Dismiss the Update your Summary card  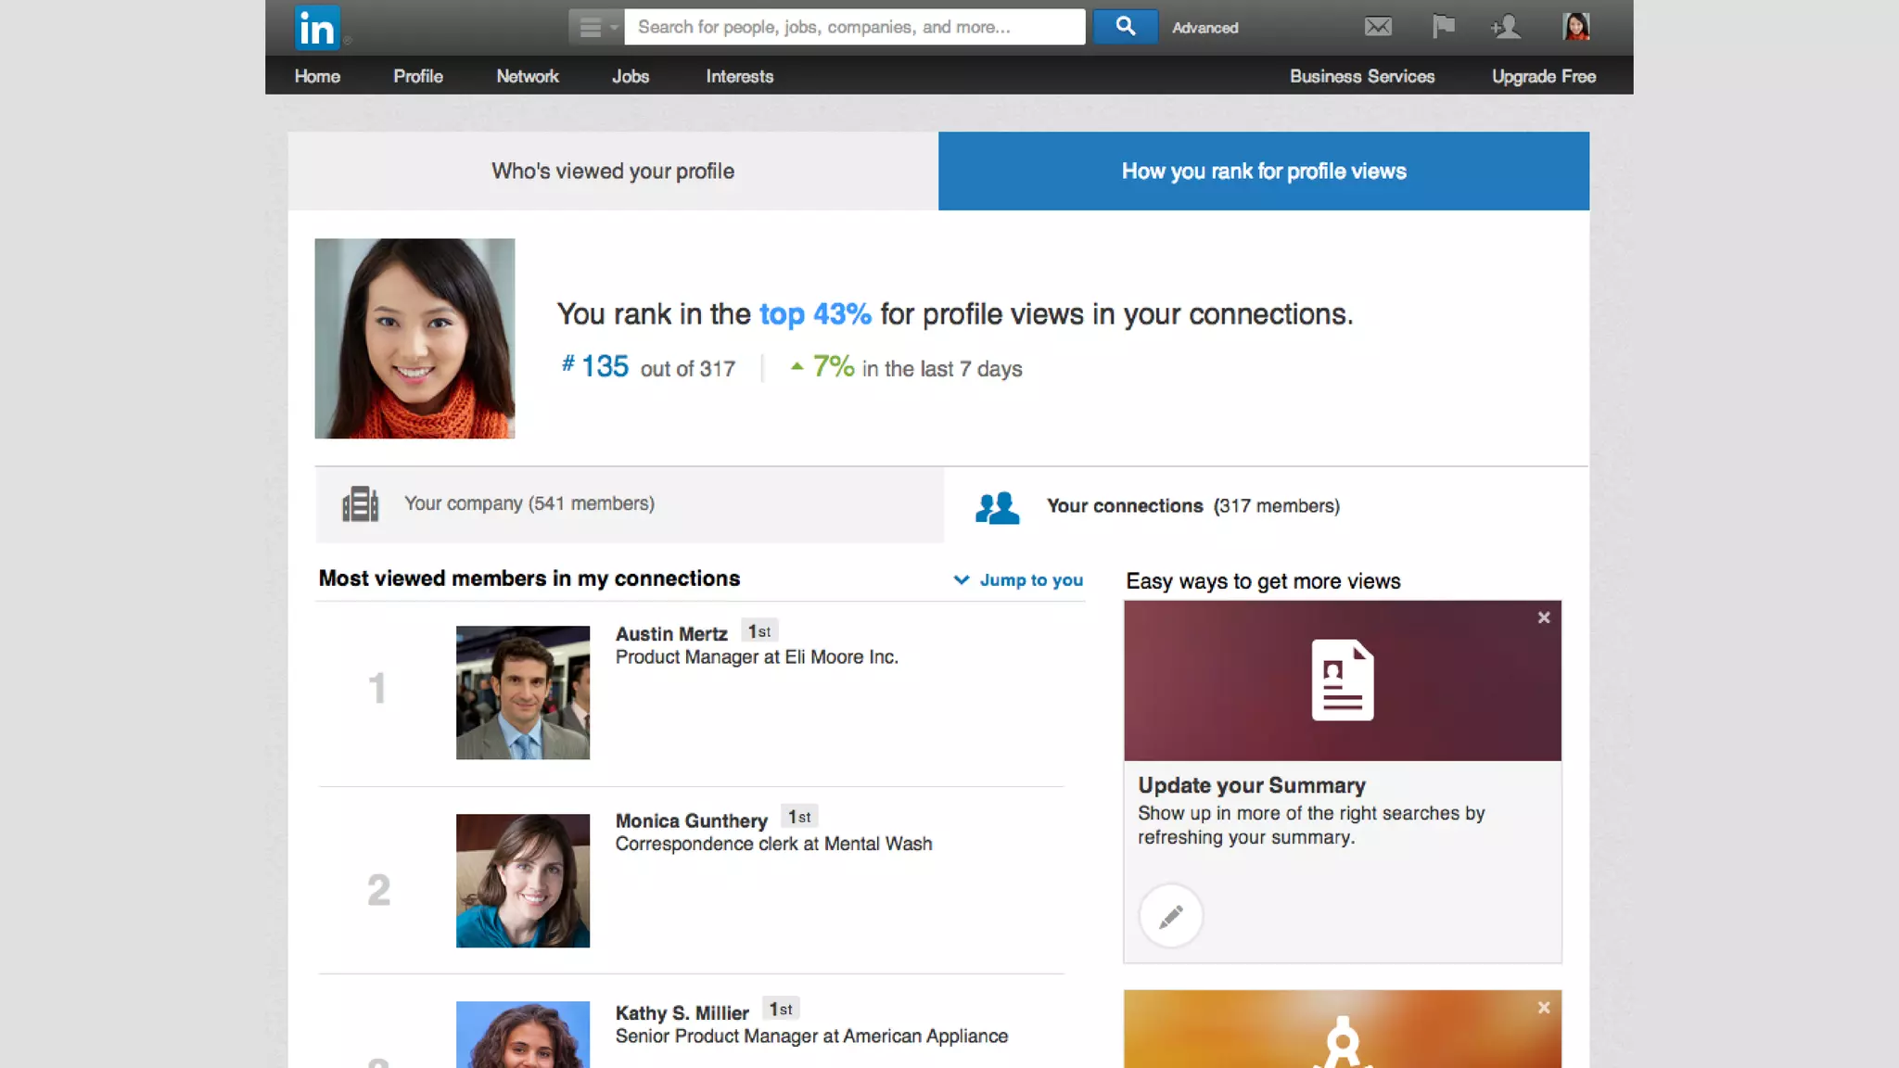click(x=1544, y=617)
